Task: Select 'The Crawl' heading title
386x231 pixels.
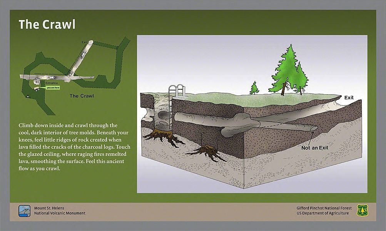Action: point(47,25)
